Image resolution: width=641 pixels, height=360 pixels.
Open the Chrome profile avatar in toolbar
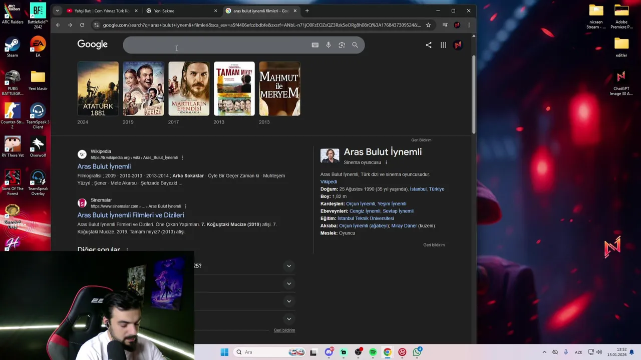[457, 25]
